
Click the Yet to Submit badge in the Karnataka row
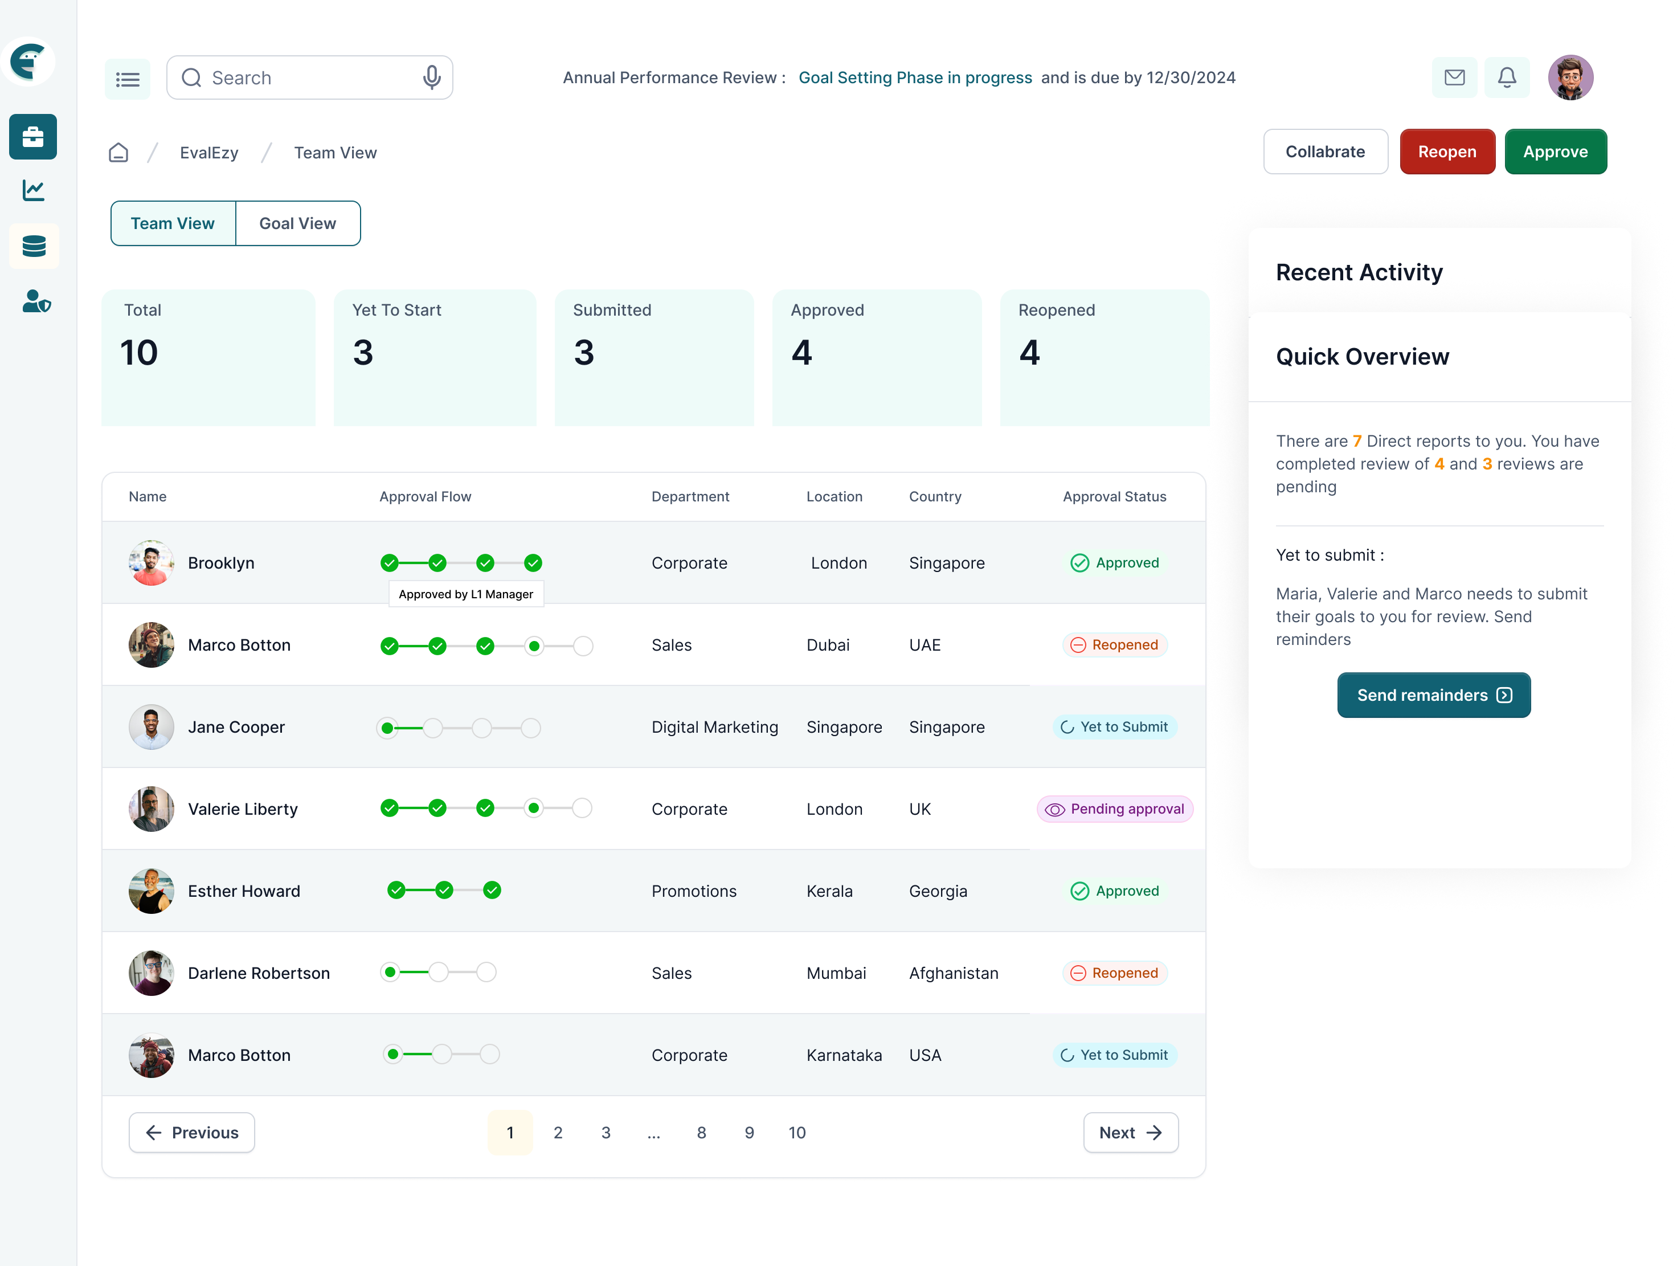point(1114,1055)
